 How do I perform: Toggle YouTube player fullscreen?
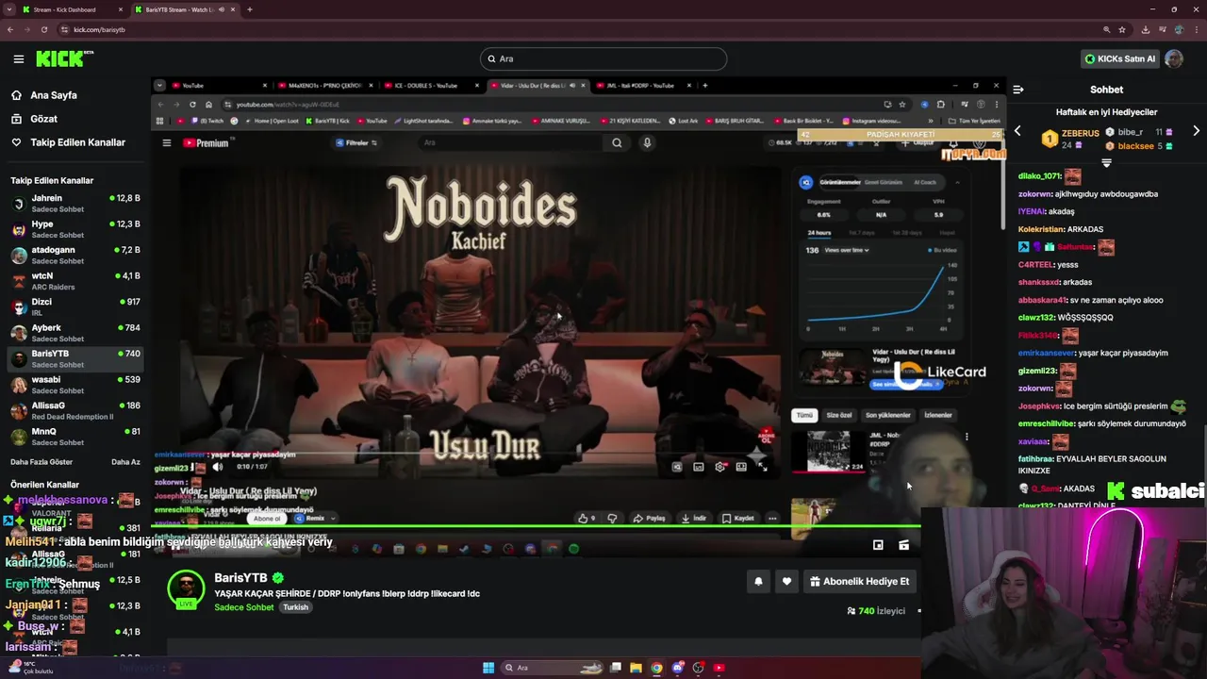click(x=762, y=467)
